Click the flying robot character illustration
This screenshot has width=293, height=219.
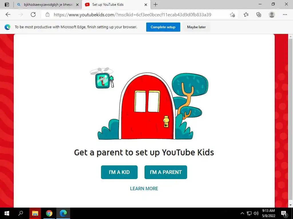(102, 78)
